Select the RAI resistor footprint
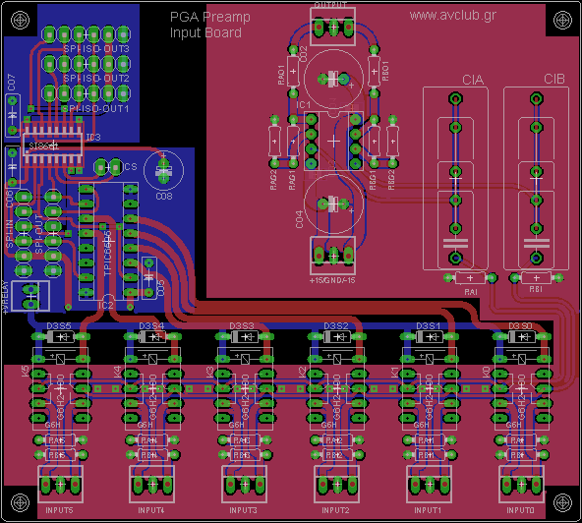The height and width of the screenshot is (523, 582). coord(470,277)
